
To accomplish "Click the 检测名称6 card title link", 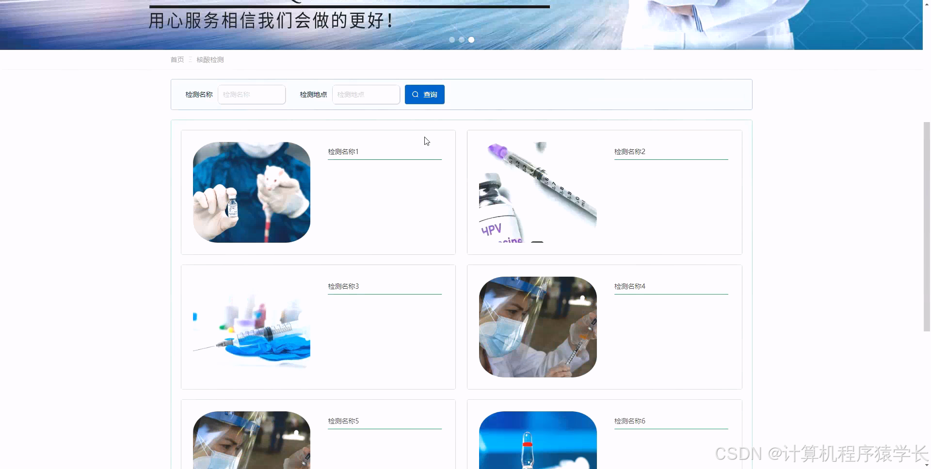I will [629, 421].
